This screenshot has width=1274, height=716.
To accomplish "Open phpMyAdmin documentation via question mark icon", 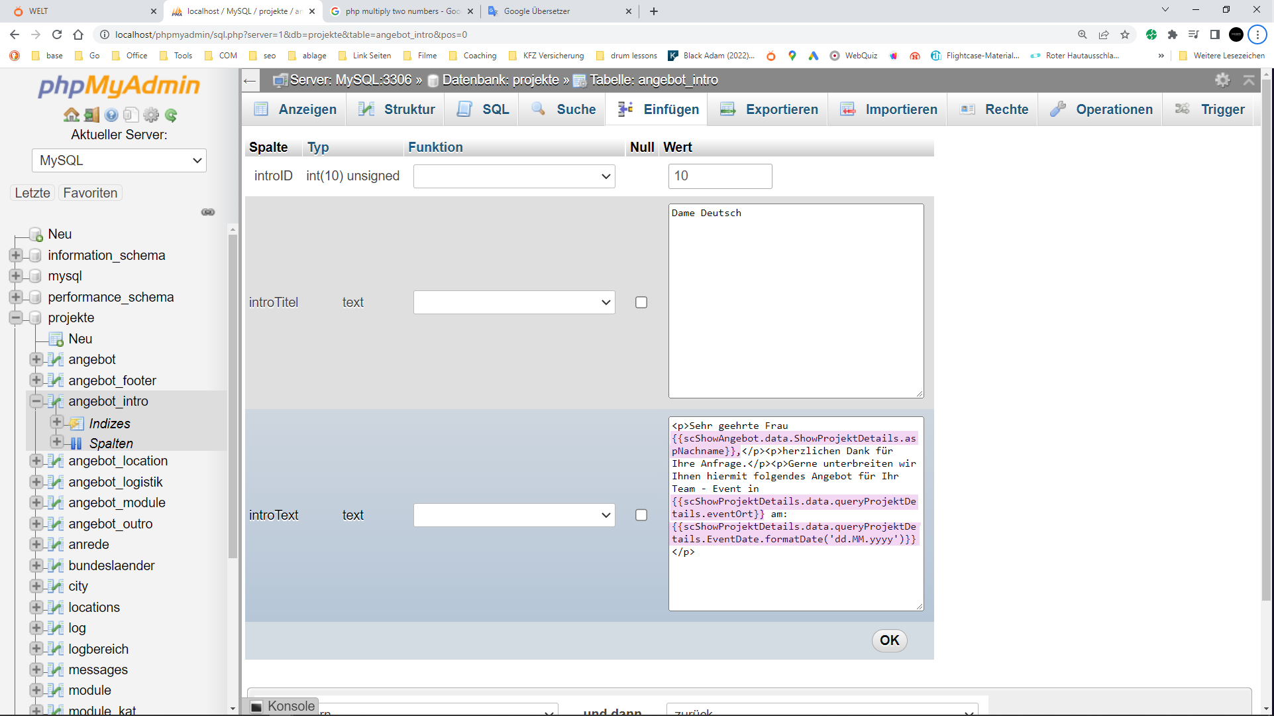I will pyautogui.click(x=111, y=114).
